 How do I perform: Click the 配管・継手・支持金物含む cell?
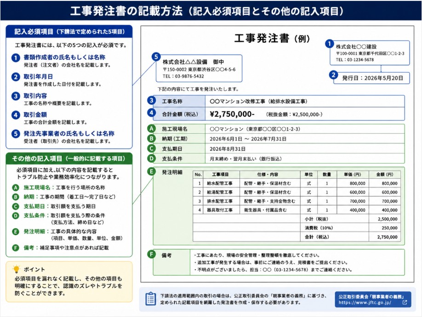coord(269,201)
